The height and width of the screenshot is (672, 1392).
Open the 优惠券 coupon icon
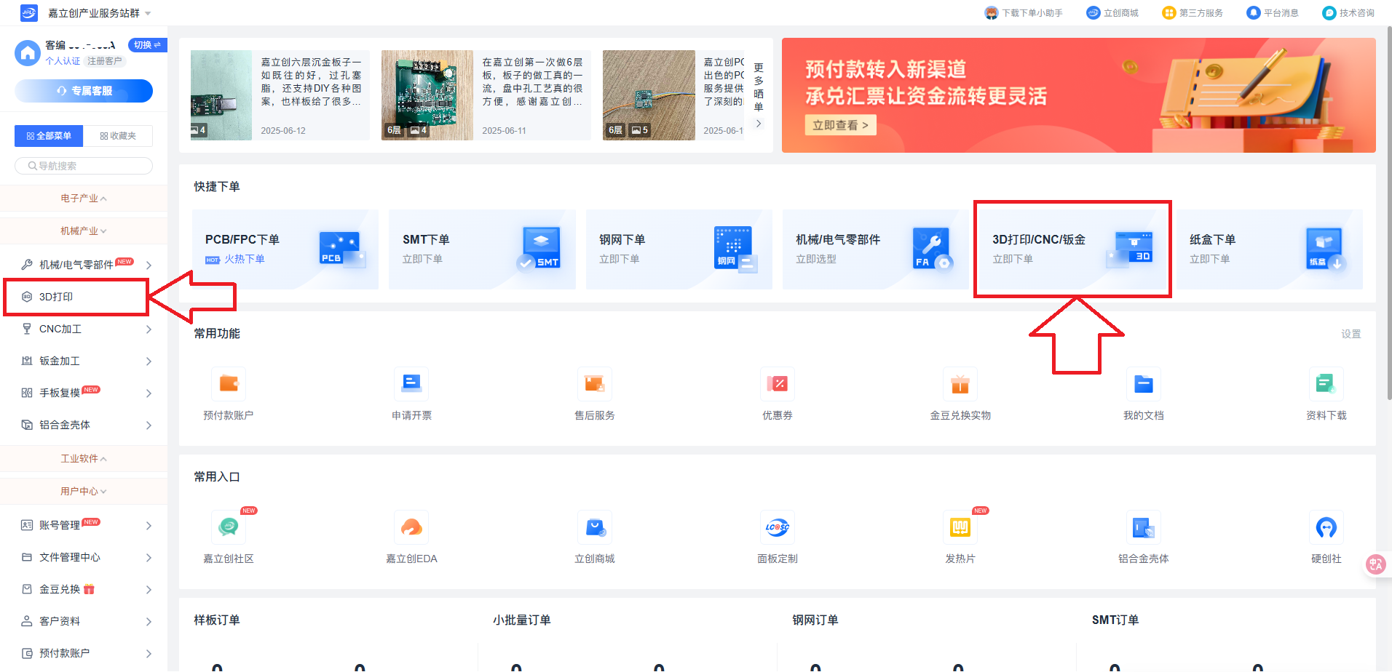coord(778,384)
